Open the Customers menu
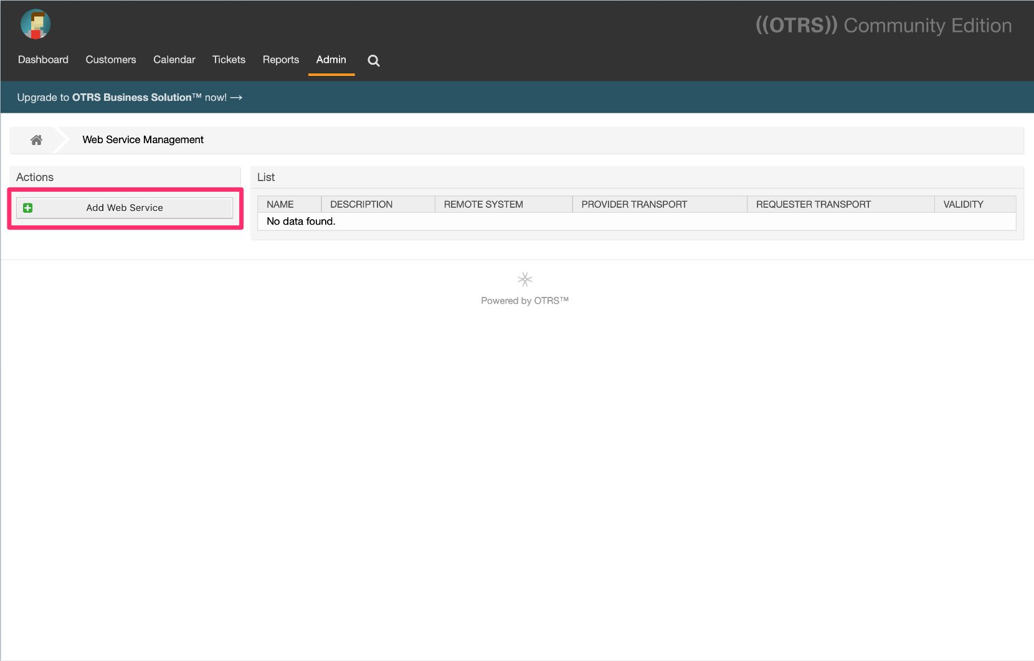Image resolution: width=1034 pixels, height=661 pixels. [111, 60]
